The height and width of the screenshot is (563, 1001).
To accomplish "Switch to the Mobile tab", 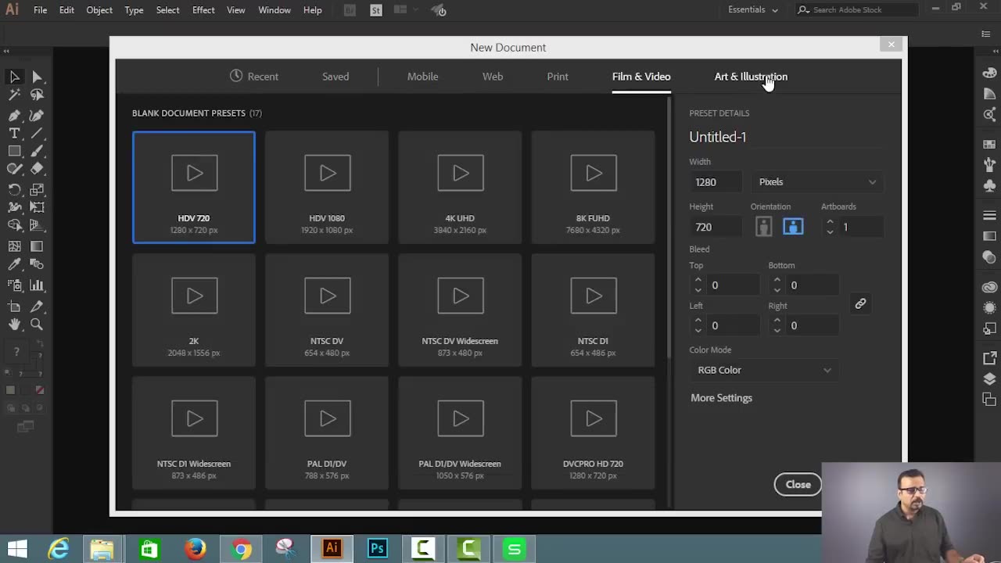I will [x=422, y=77].
